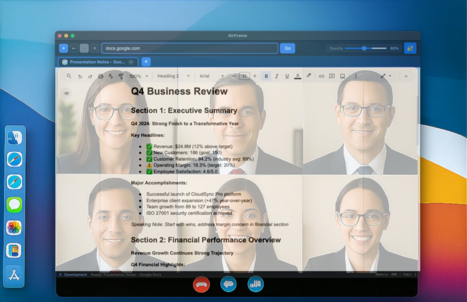Click the spell check icon
This screenshot has height=302, width=467.
pyautogui.click(x=111, y=76)
